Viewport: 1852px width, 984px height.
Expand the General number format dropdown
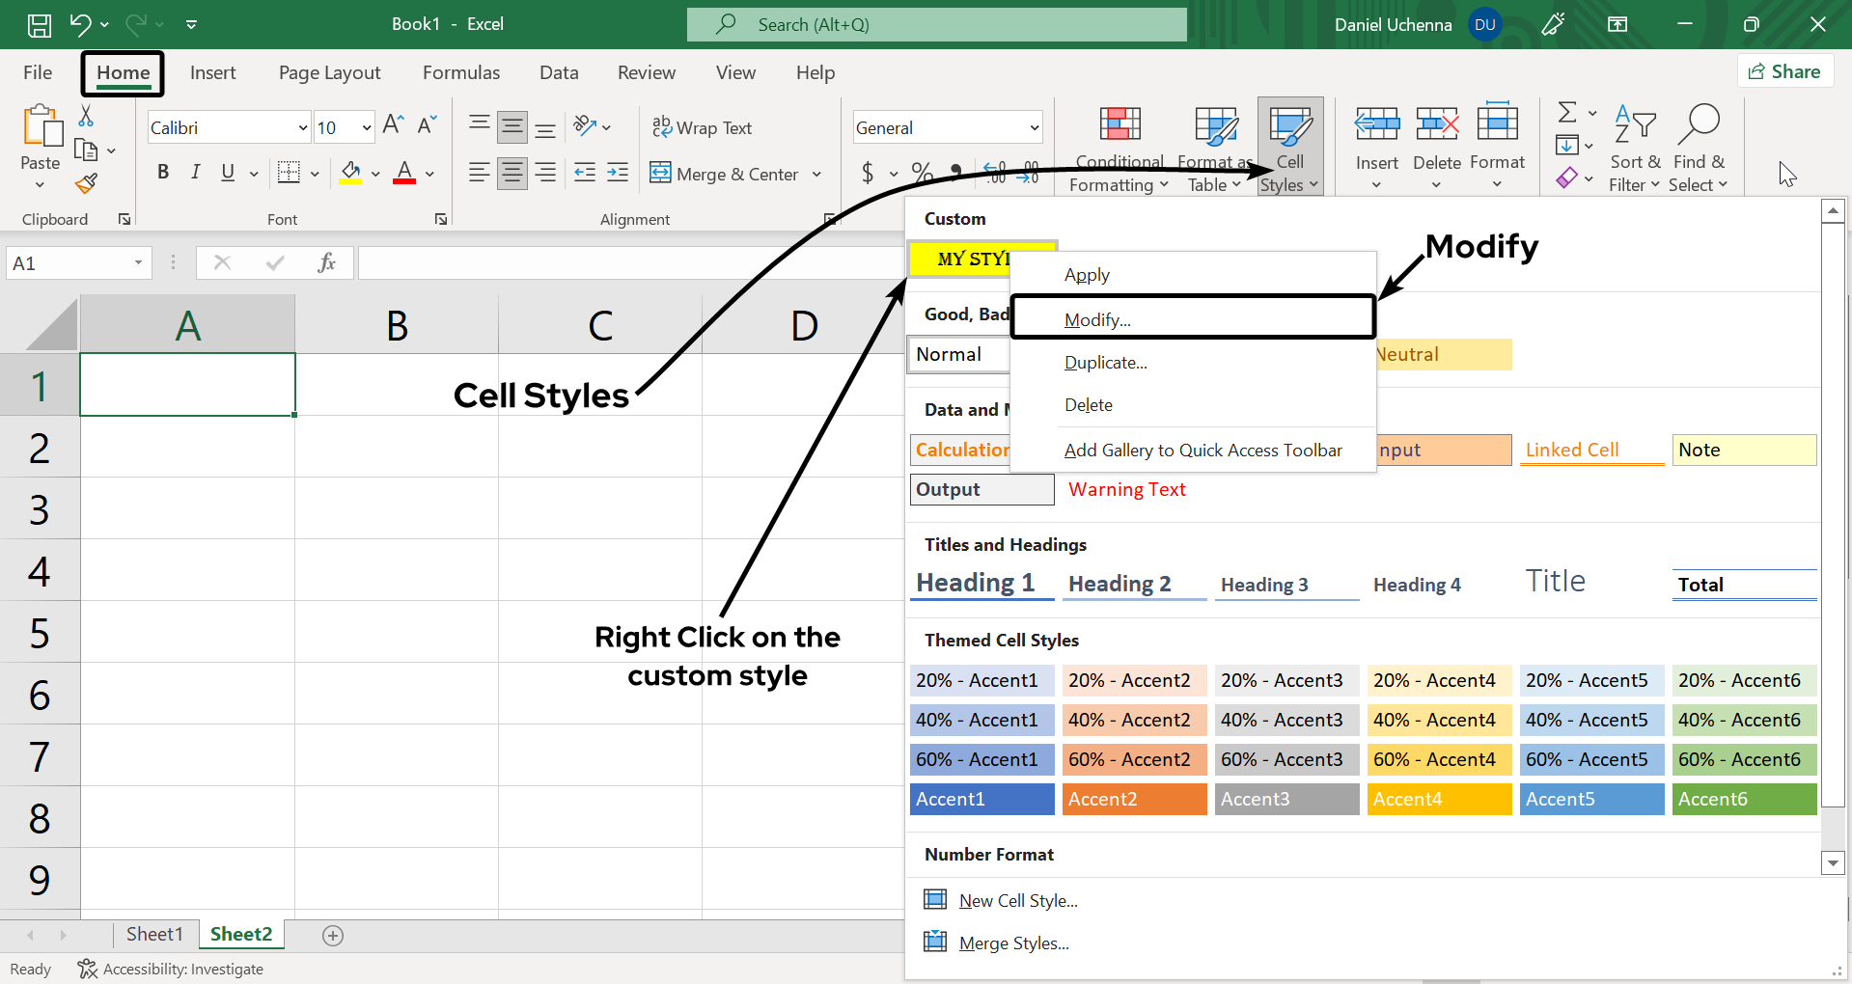pyautogui.click(x=1034, y=128)
